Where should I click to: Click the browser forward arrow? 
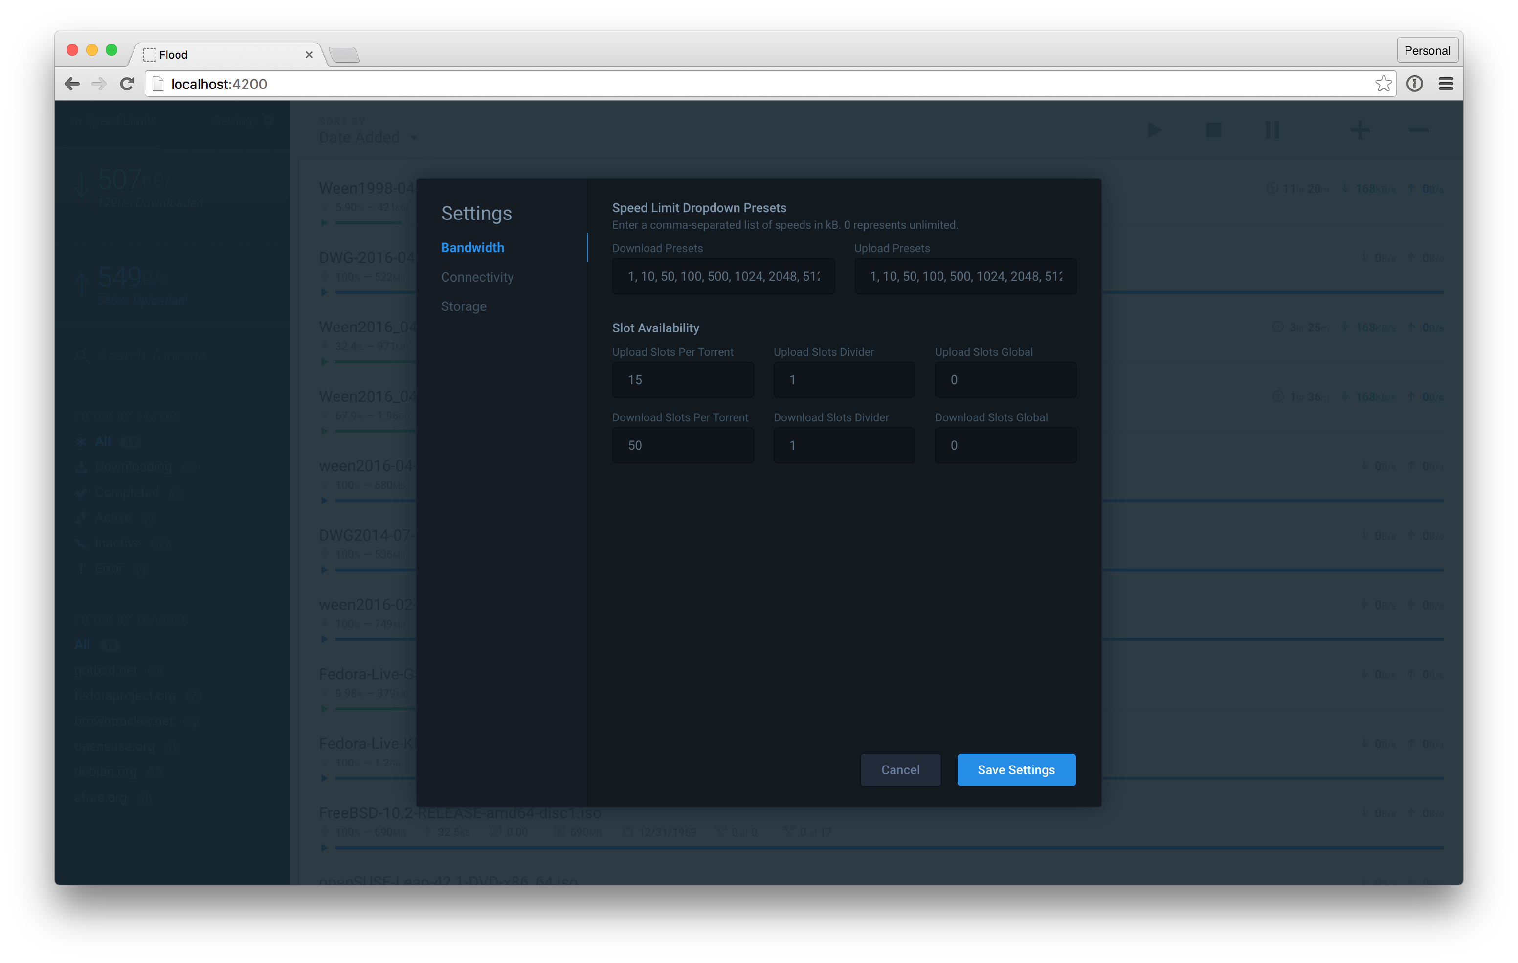point(99,84)
